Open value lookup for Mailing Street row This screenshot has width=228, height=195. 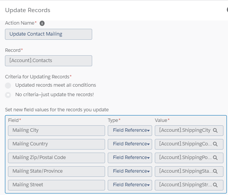(x=215, y=185)
